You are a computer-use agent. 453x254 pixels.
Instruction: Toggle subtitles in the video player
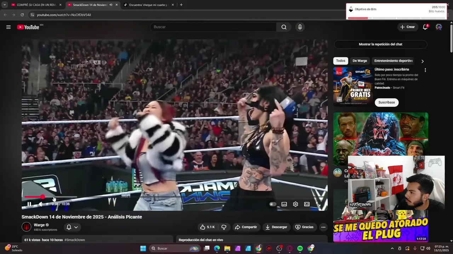(x=284, y=204)
